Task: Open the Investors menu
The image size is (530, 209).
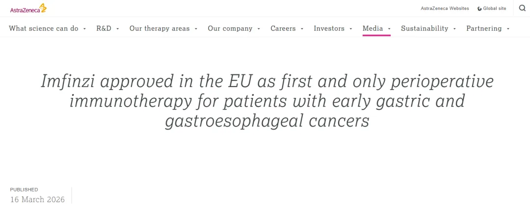Action: (329, 28)
